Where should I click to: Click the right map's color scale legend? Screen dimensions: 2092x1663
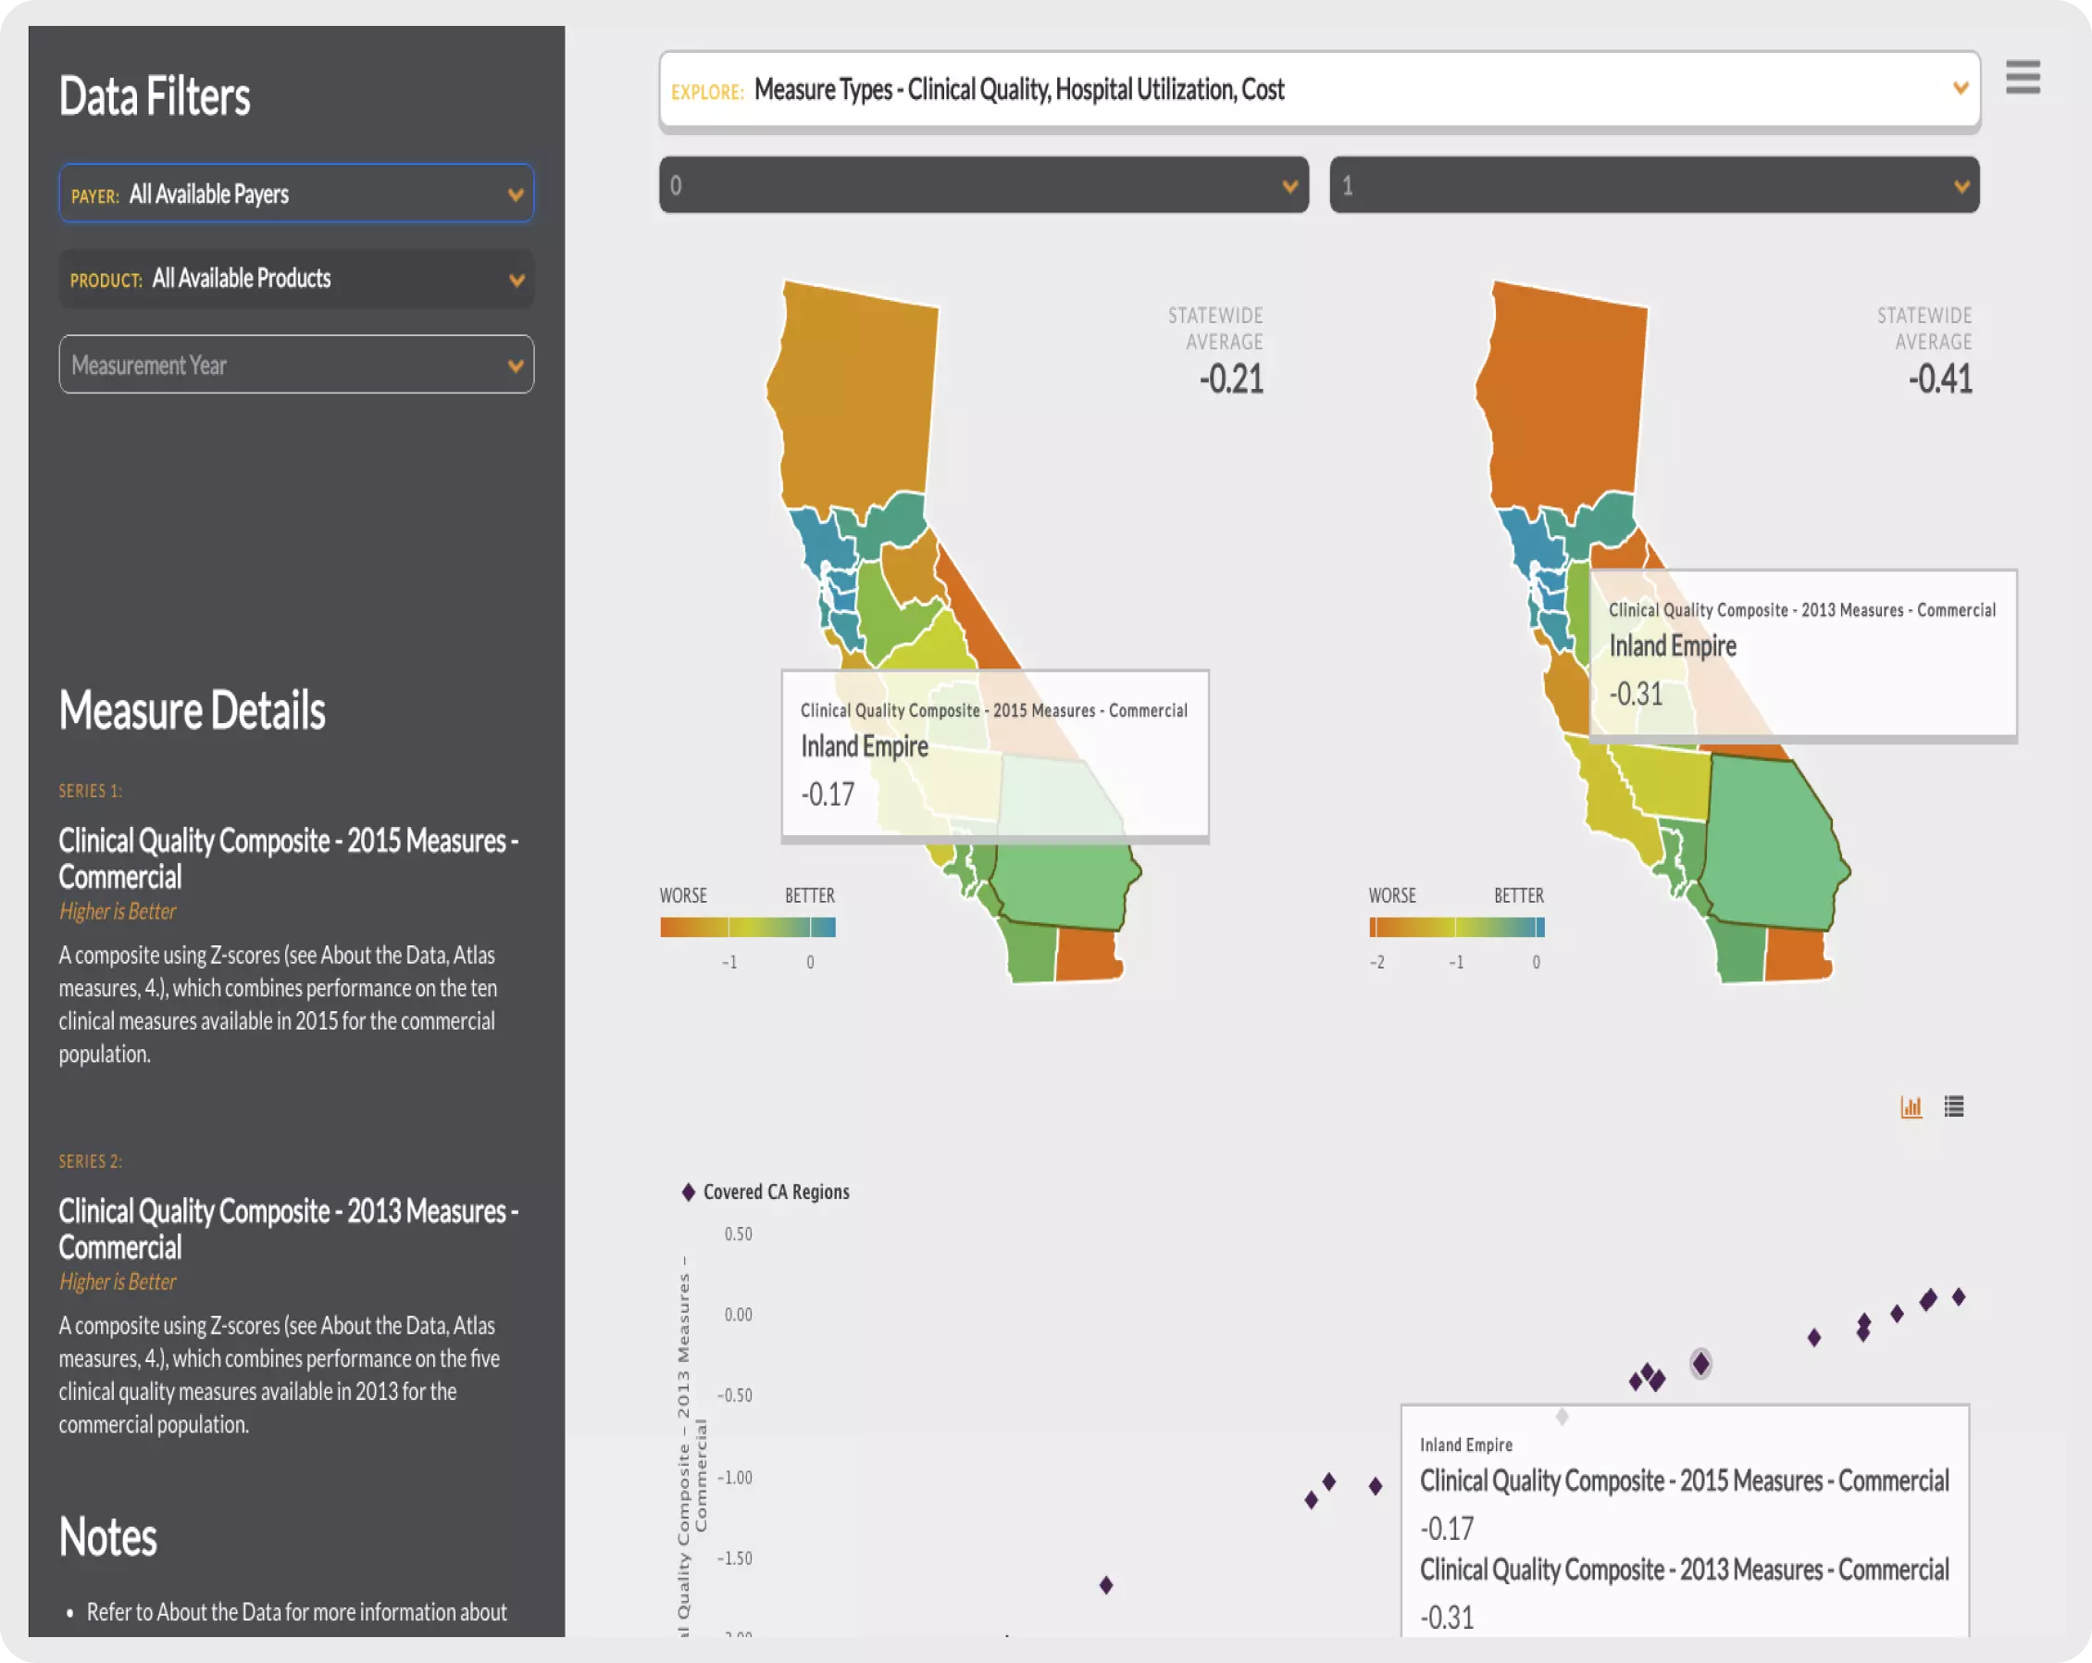pos(1455,928)
